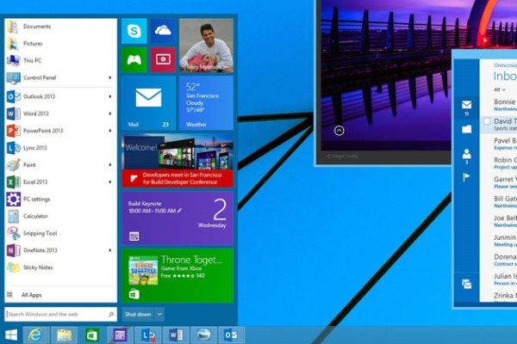This screenshot has height=344, width=517.
Task: Open Snipping Tool from Start menu
Action: coord(40,233)
